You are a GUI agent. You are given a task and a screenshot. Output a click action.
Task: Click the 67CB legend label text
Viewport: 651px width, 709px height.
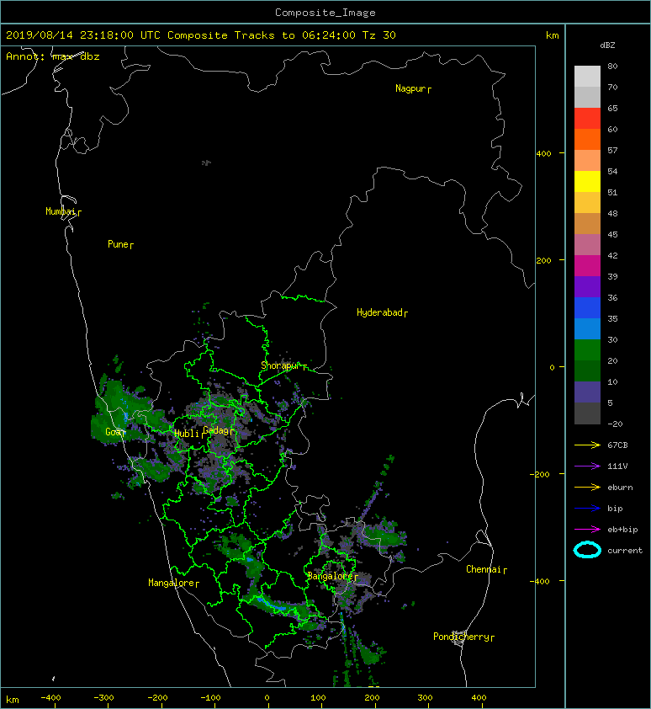click(x=617, y=445)
